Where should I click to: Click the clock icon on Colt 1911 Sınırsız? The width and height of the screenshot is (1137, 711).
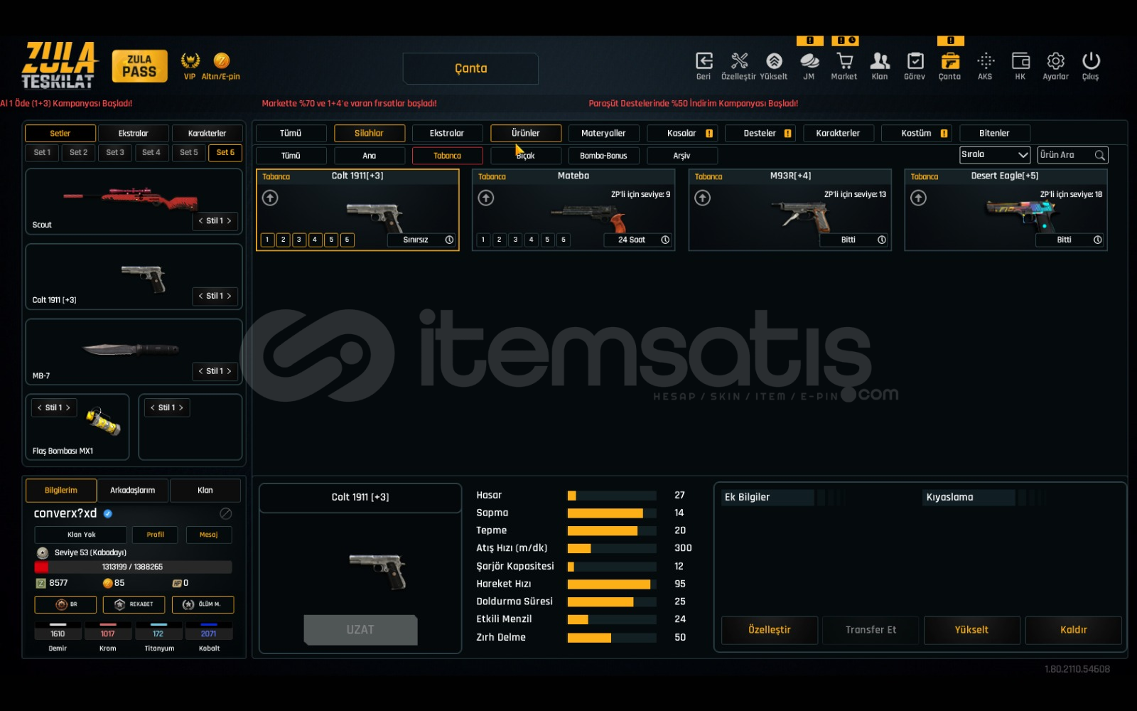point(449,240)
